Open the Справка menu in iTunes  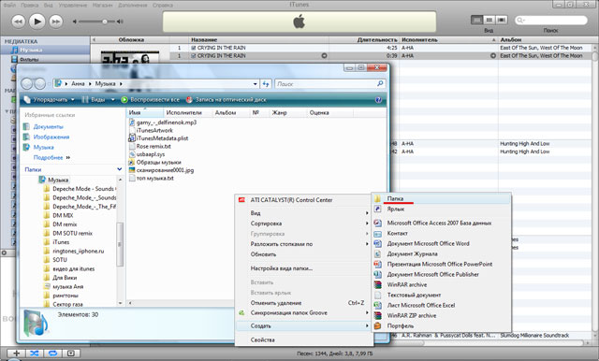(162, 5)
